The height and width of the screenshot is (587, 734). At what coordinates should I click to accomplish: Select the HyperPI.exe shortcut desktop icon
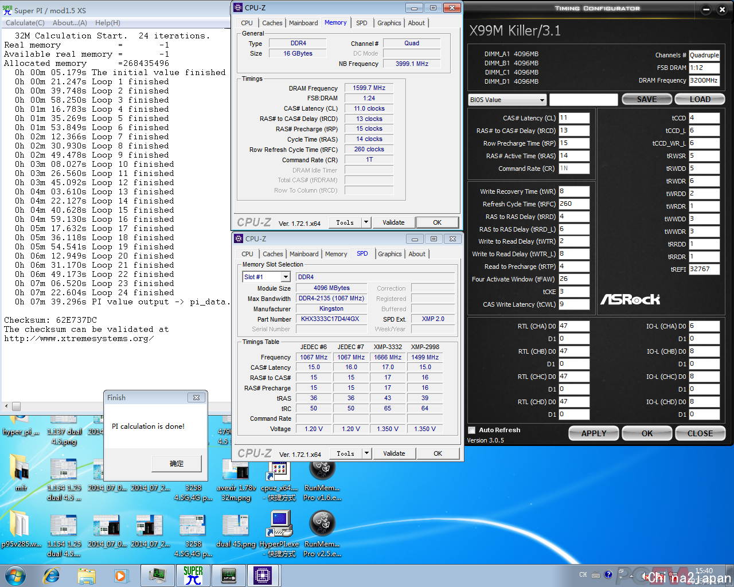(279, 533)
